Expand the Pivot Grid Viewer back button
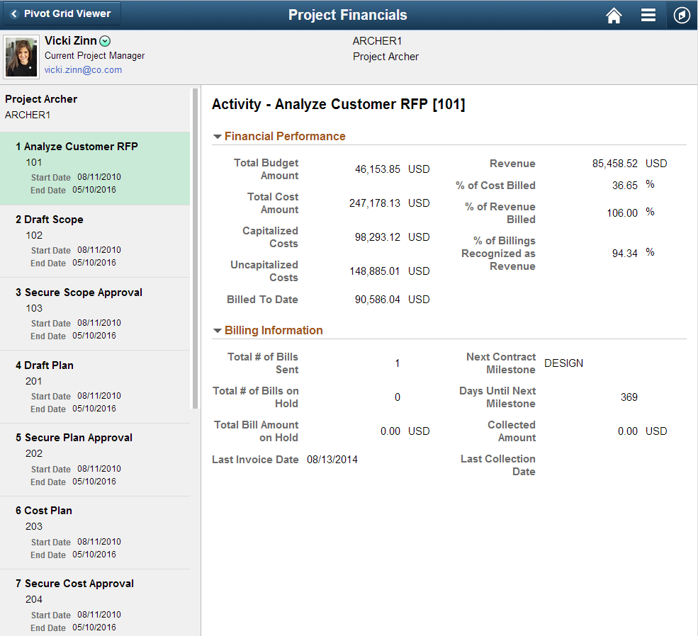The width and height of the screenshot is (698, 636). coord(61,13)
